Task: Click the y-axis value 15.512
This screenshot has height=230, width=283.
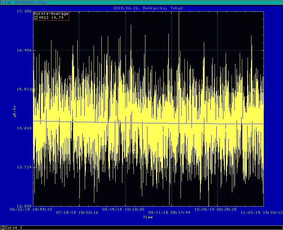Action: (x=24, y=89)
